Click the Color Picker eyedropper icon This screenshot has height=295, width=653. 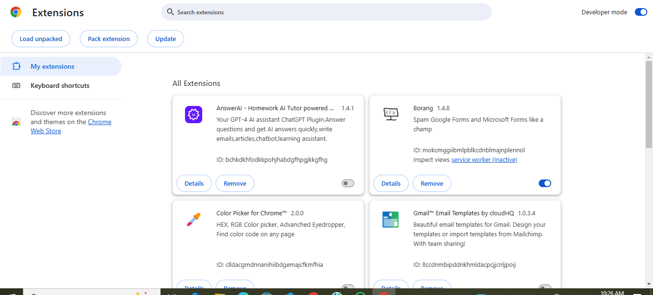tap(194, 220)
